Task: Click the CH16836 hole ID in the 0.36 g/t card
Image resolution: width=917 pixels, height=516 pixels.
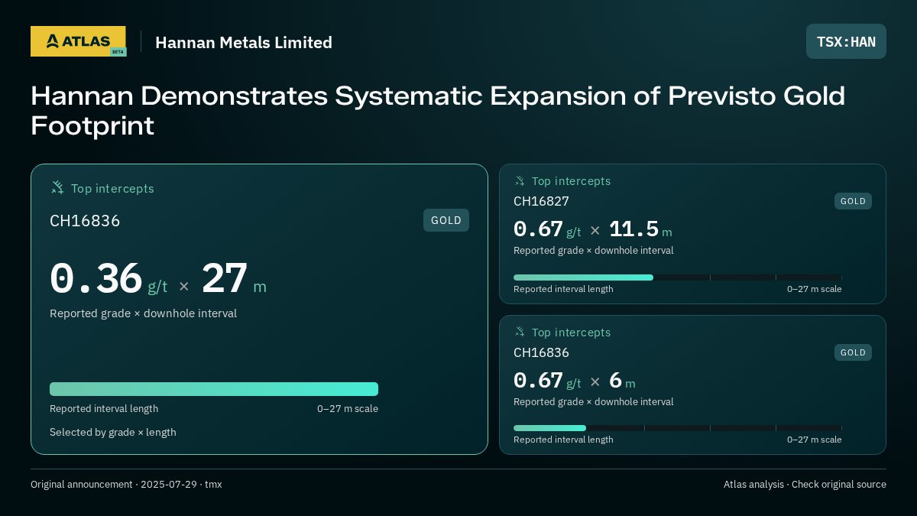Action: [85, 221]
